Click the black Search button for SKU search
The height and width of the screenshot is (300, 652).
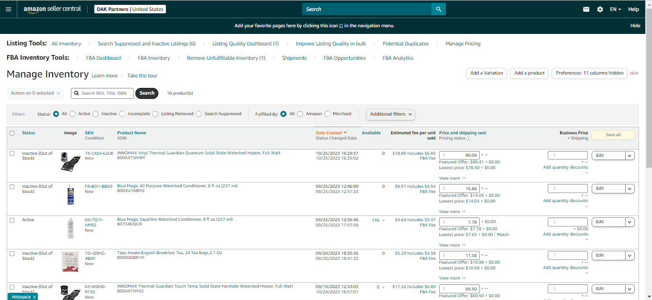pyautogui.click(x=147, y=93)
